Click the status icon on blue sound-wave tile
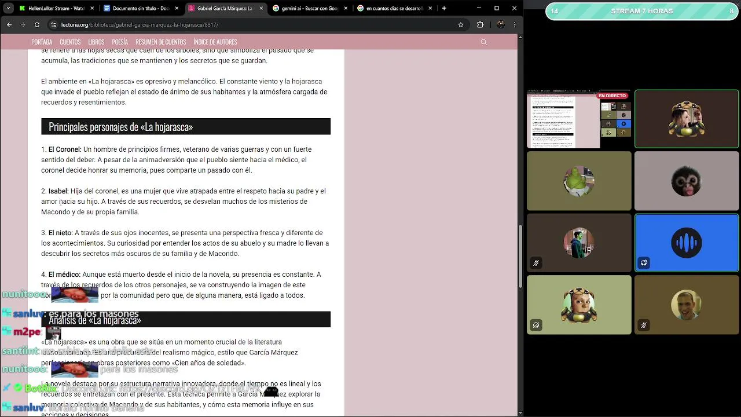This screenshot has height=417, width=741. click(x=644, y=263)
